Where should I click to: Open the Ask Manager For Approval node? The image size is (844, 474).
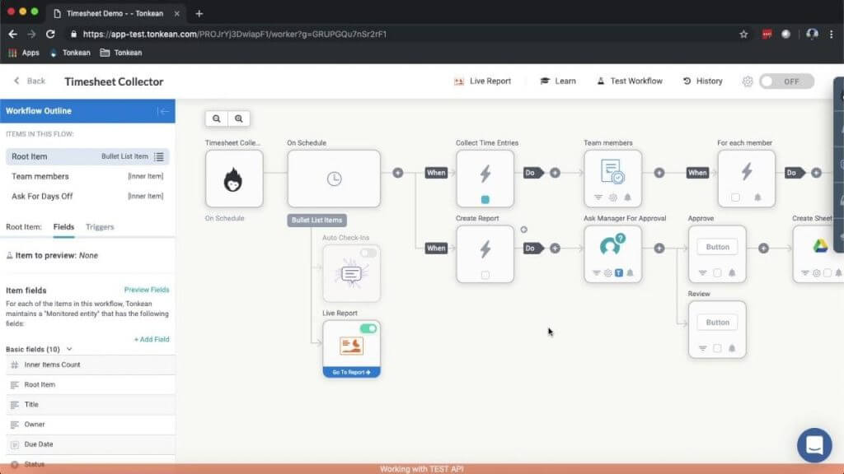(x=612, y=253)
